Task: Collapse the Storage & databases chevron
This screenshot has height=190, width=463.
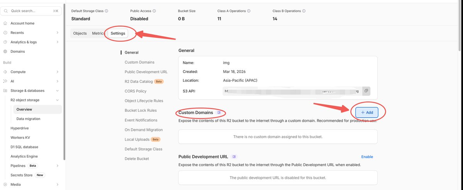Action: click(57, 91)
